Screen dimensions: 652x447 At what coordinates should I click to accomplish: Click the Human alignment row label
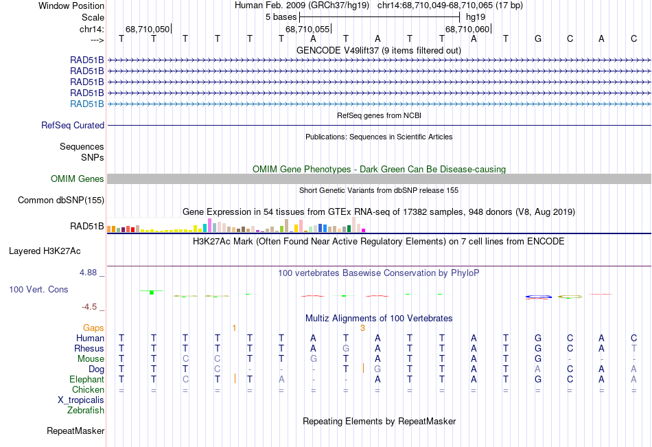[90, 339]
